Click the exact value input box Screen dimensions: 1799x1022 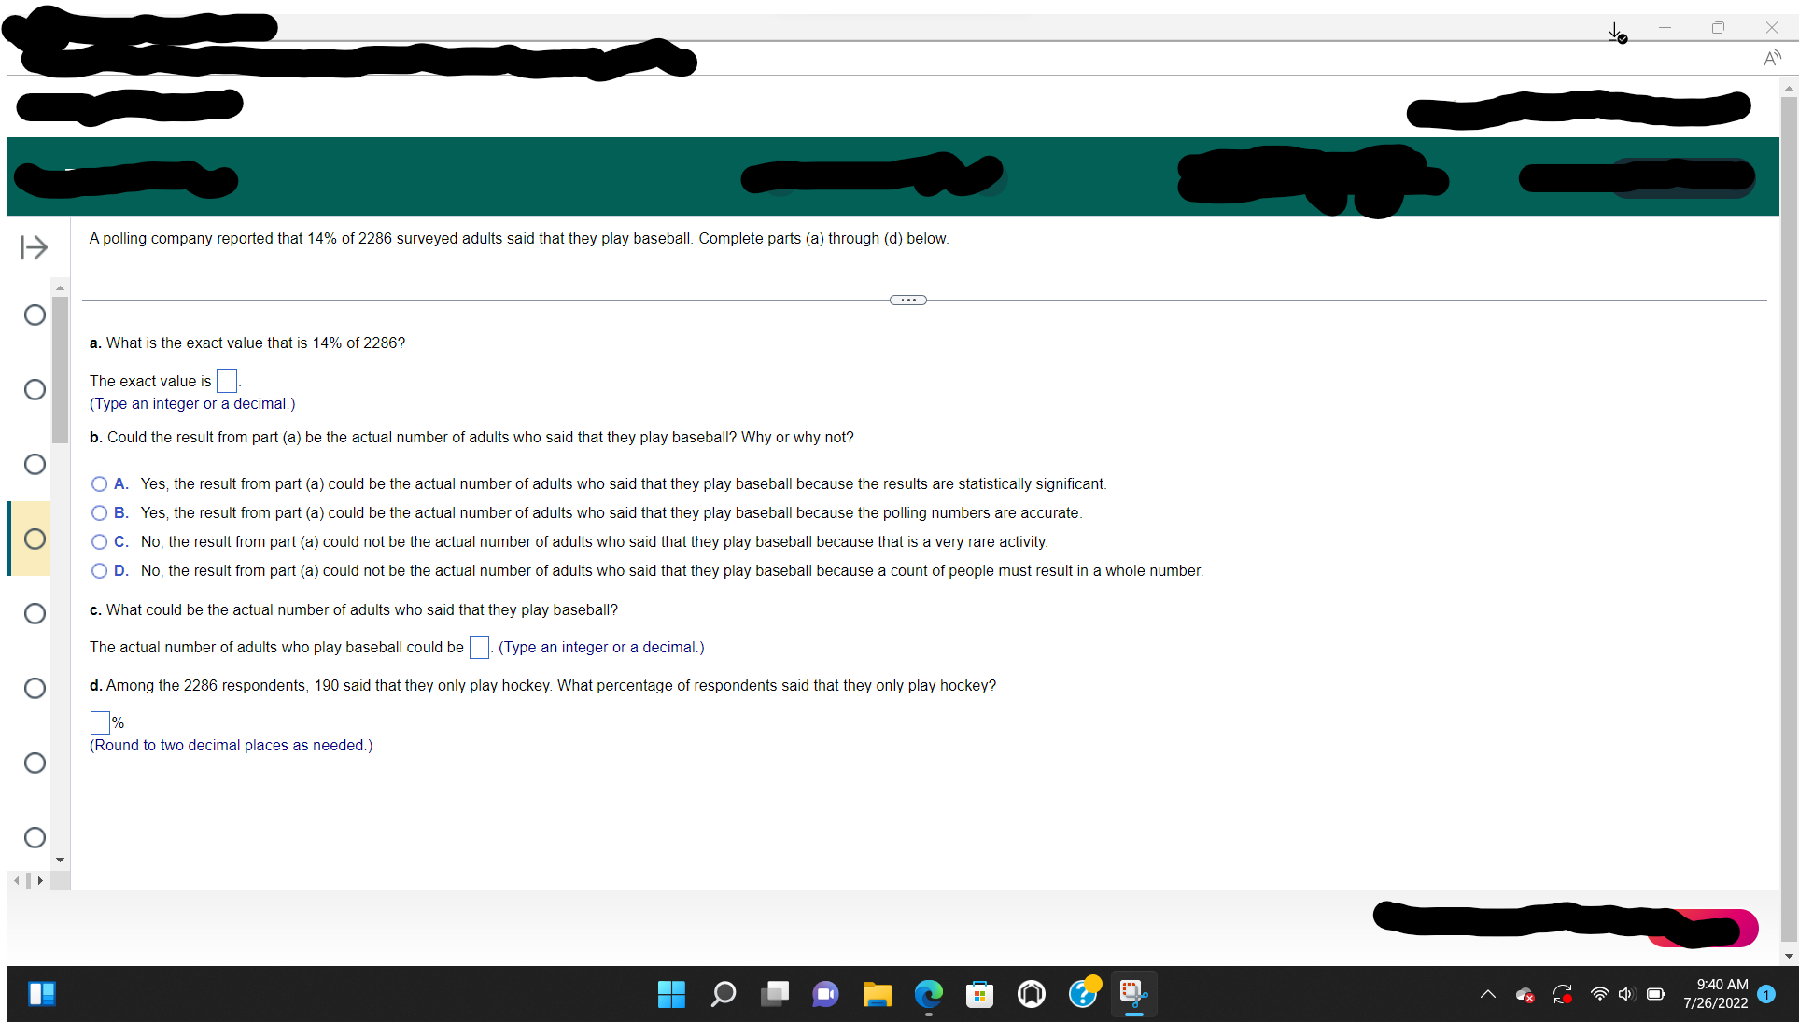click(226, 381)
